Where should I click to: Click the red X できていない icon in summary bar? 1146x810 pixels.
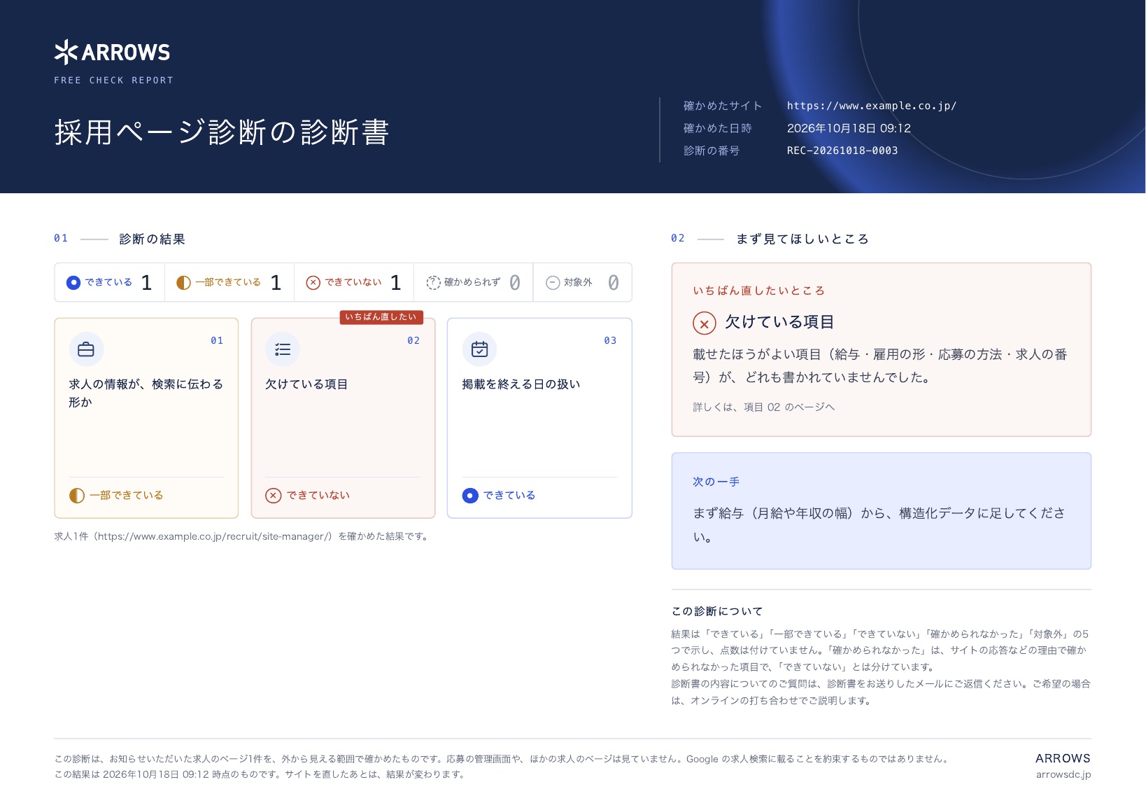pyautogui.click(x=313, y=283)
